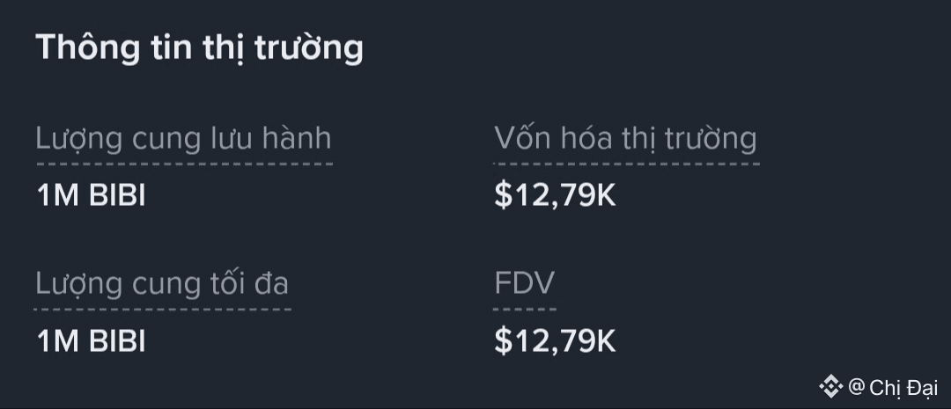Tap the Lượng cung lưu hành label

(x=184, y=138)
